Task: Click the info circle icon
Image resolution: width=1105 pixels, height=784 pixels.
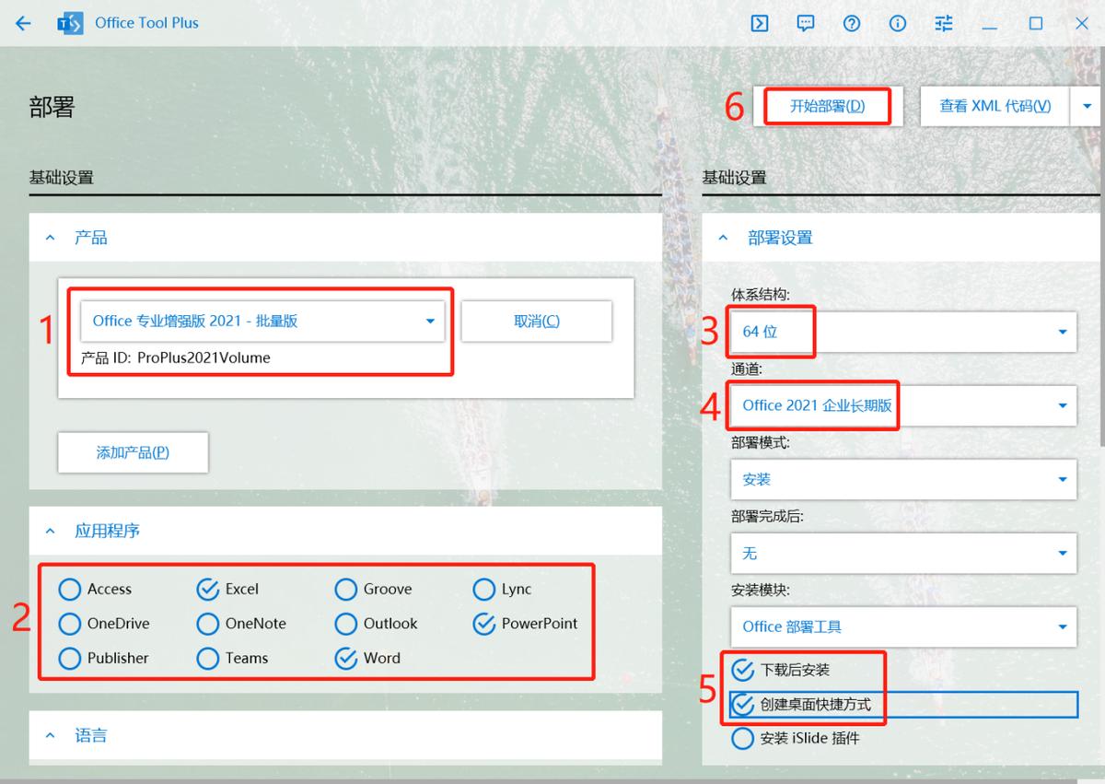Action: (x=898, y=23)
